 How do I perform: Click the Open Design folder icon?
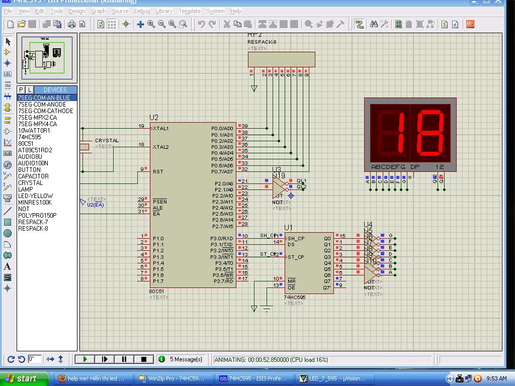[21, 24]
